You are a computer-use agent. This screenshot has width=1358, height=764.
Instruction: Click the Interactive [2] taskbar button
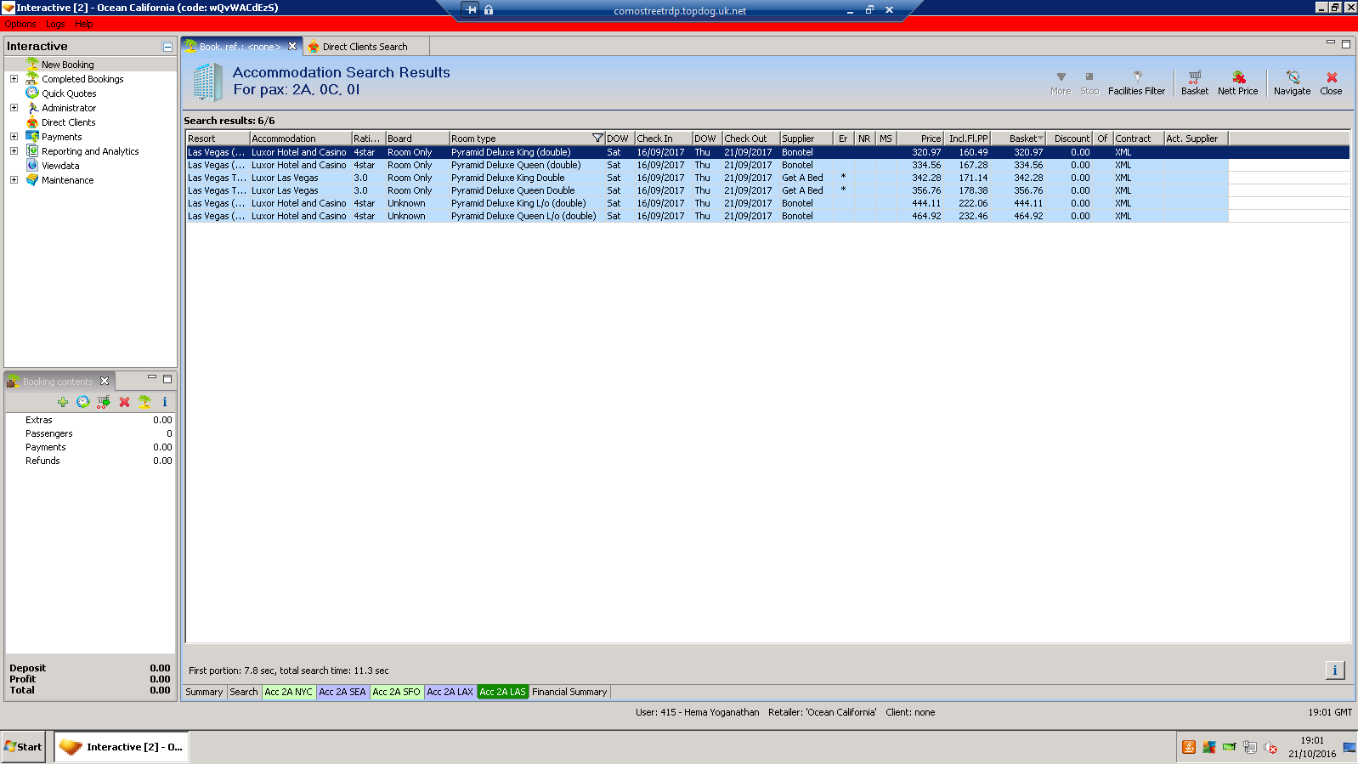(122, 747)
